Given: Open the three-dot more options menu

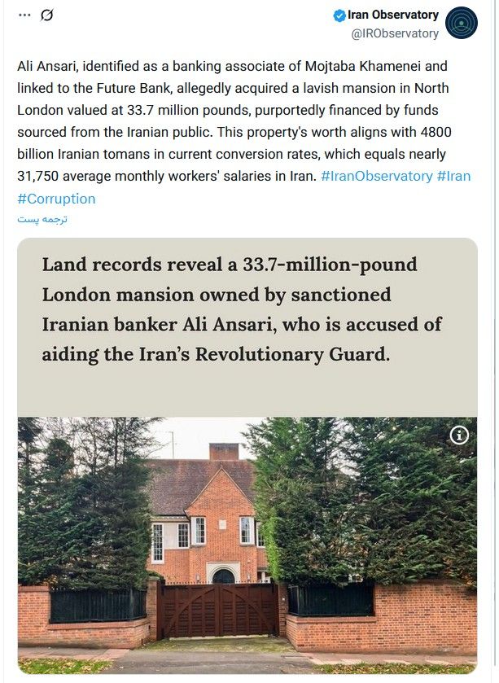Looking at the screenshot, I should tap(24, 15).
